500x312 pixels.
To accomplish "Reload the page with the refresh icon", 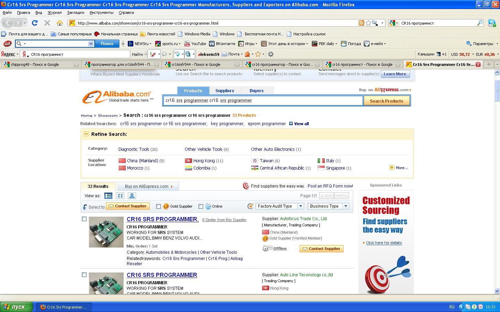I will [x=34, y=23].
